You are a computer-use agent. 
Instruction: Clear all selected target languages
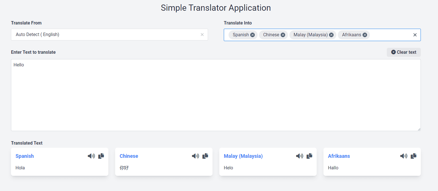(415, 35)
